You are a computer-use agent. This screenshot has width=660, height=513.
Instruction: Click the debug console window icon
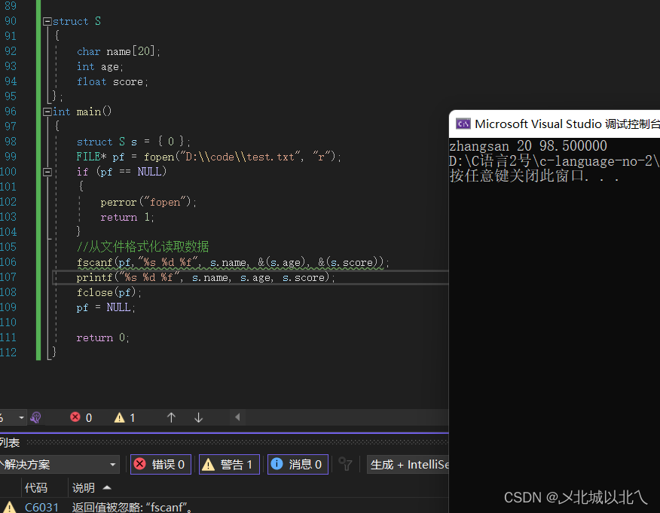click(463, 124)
